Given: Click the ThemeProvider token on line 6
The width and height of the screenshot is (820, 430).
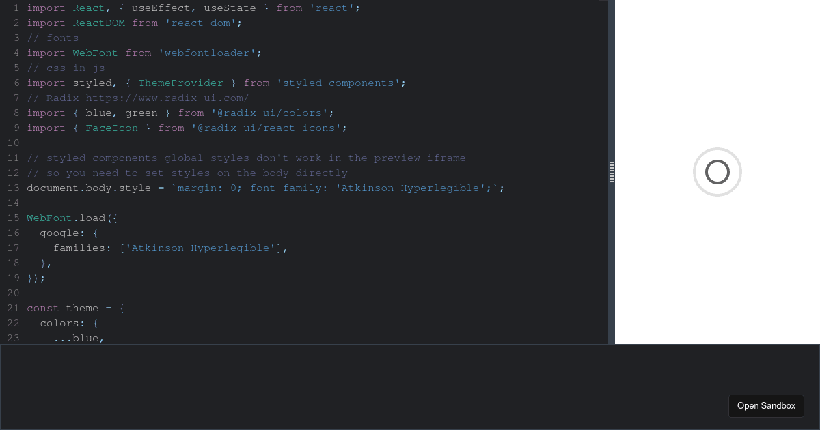Looking at the screenshot, I should pyautogui.click(x=180, y=83).
